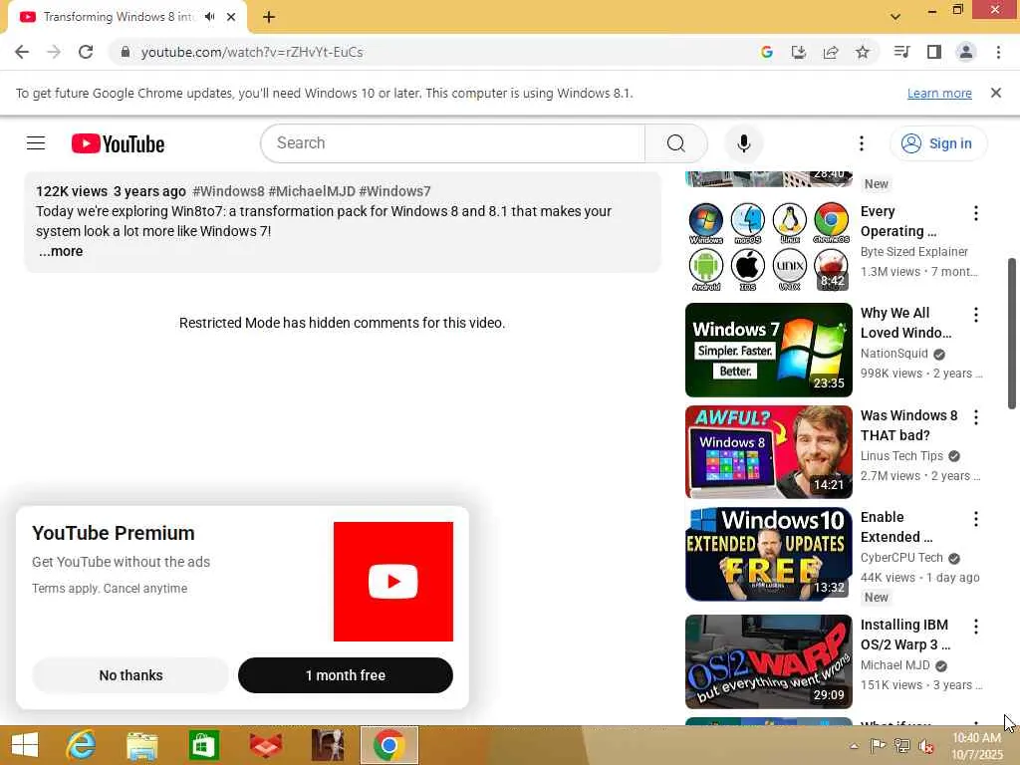Image resolution: width=1020 pixels, height=765 pixels.
Task: Open the YouTube hamburger guide menu
Action: click(x=36, y=143)
